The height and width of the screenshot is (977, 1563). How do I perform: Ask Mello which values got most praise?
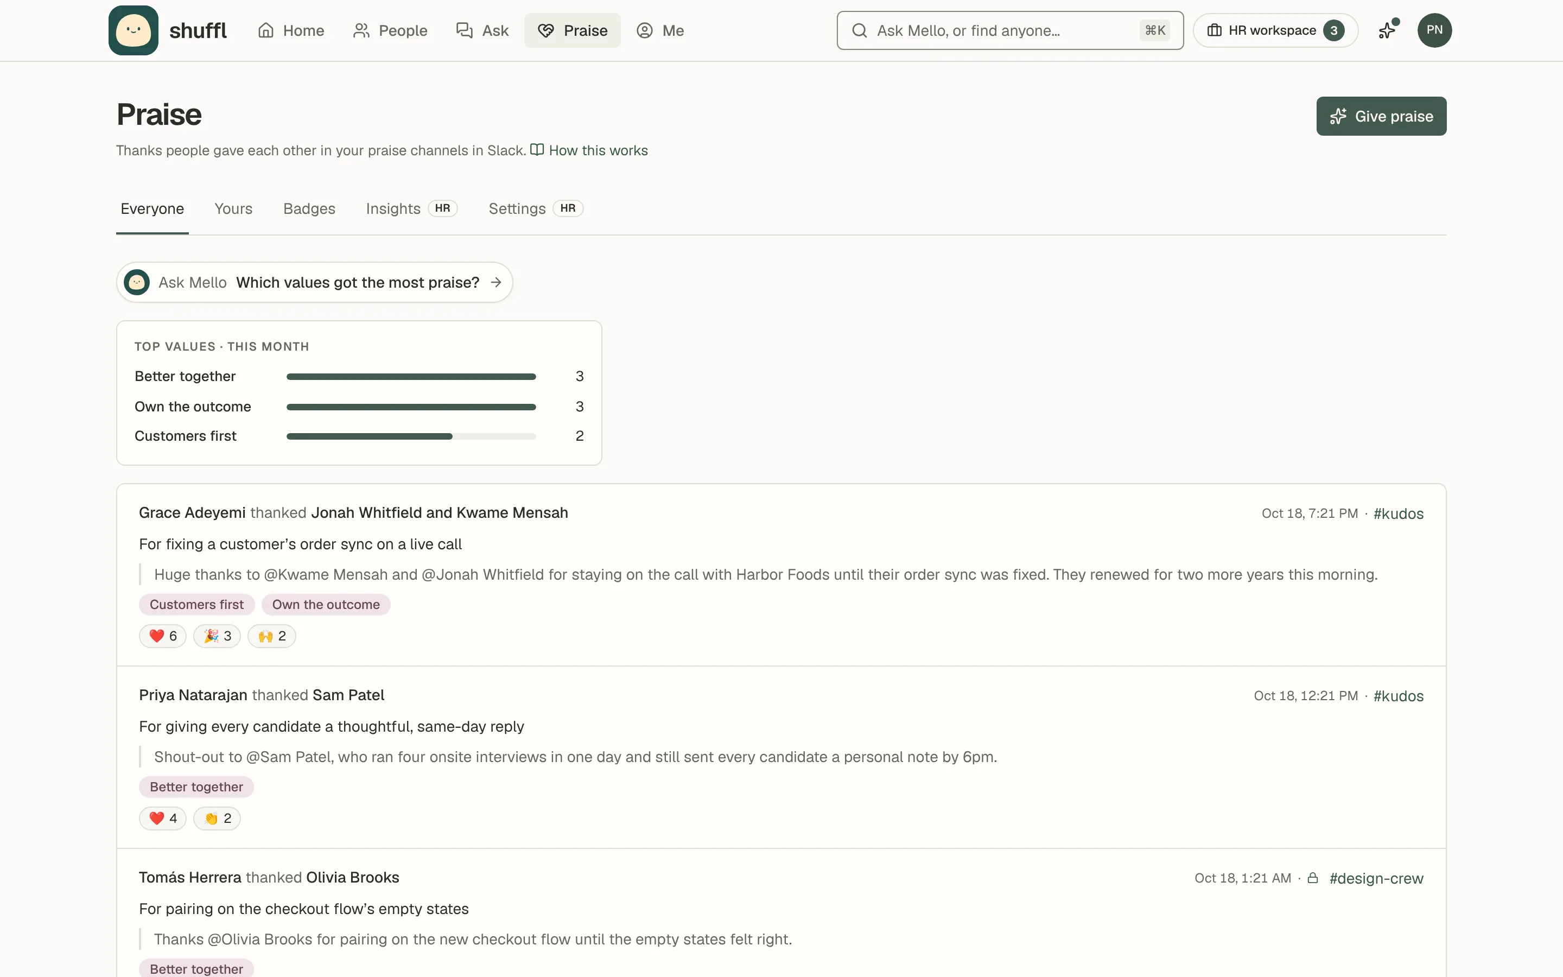[315, 282]
